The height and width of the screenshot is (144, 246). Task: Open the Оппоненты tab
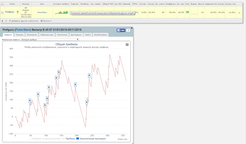32,35
